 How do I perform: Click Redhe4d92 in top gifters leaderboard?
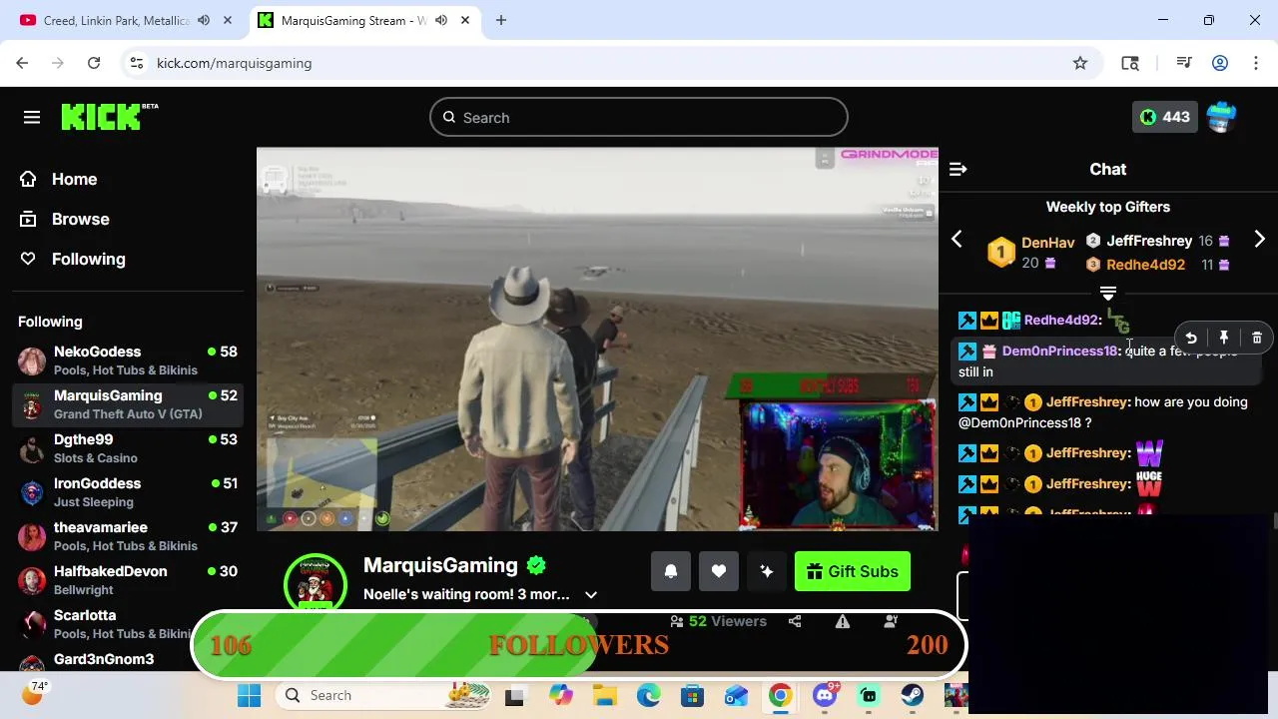pyautogui.click(x=1145, y=265)
